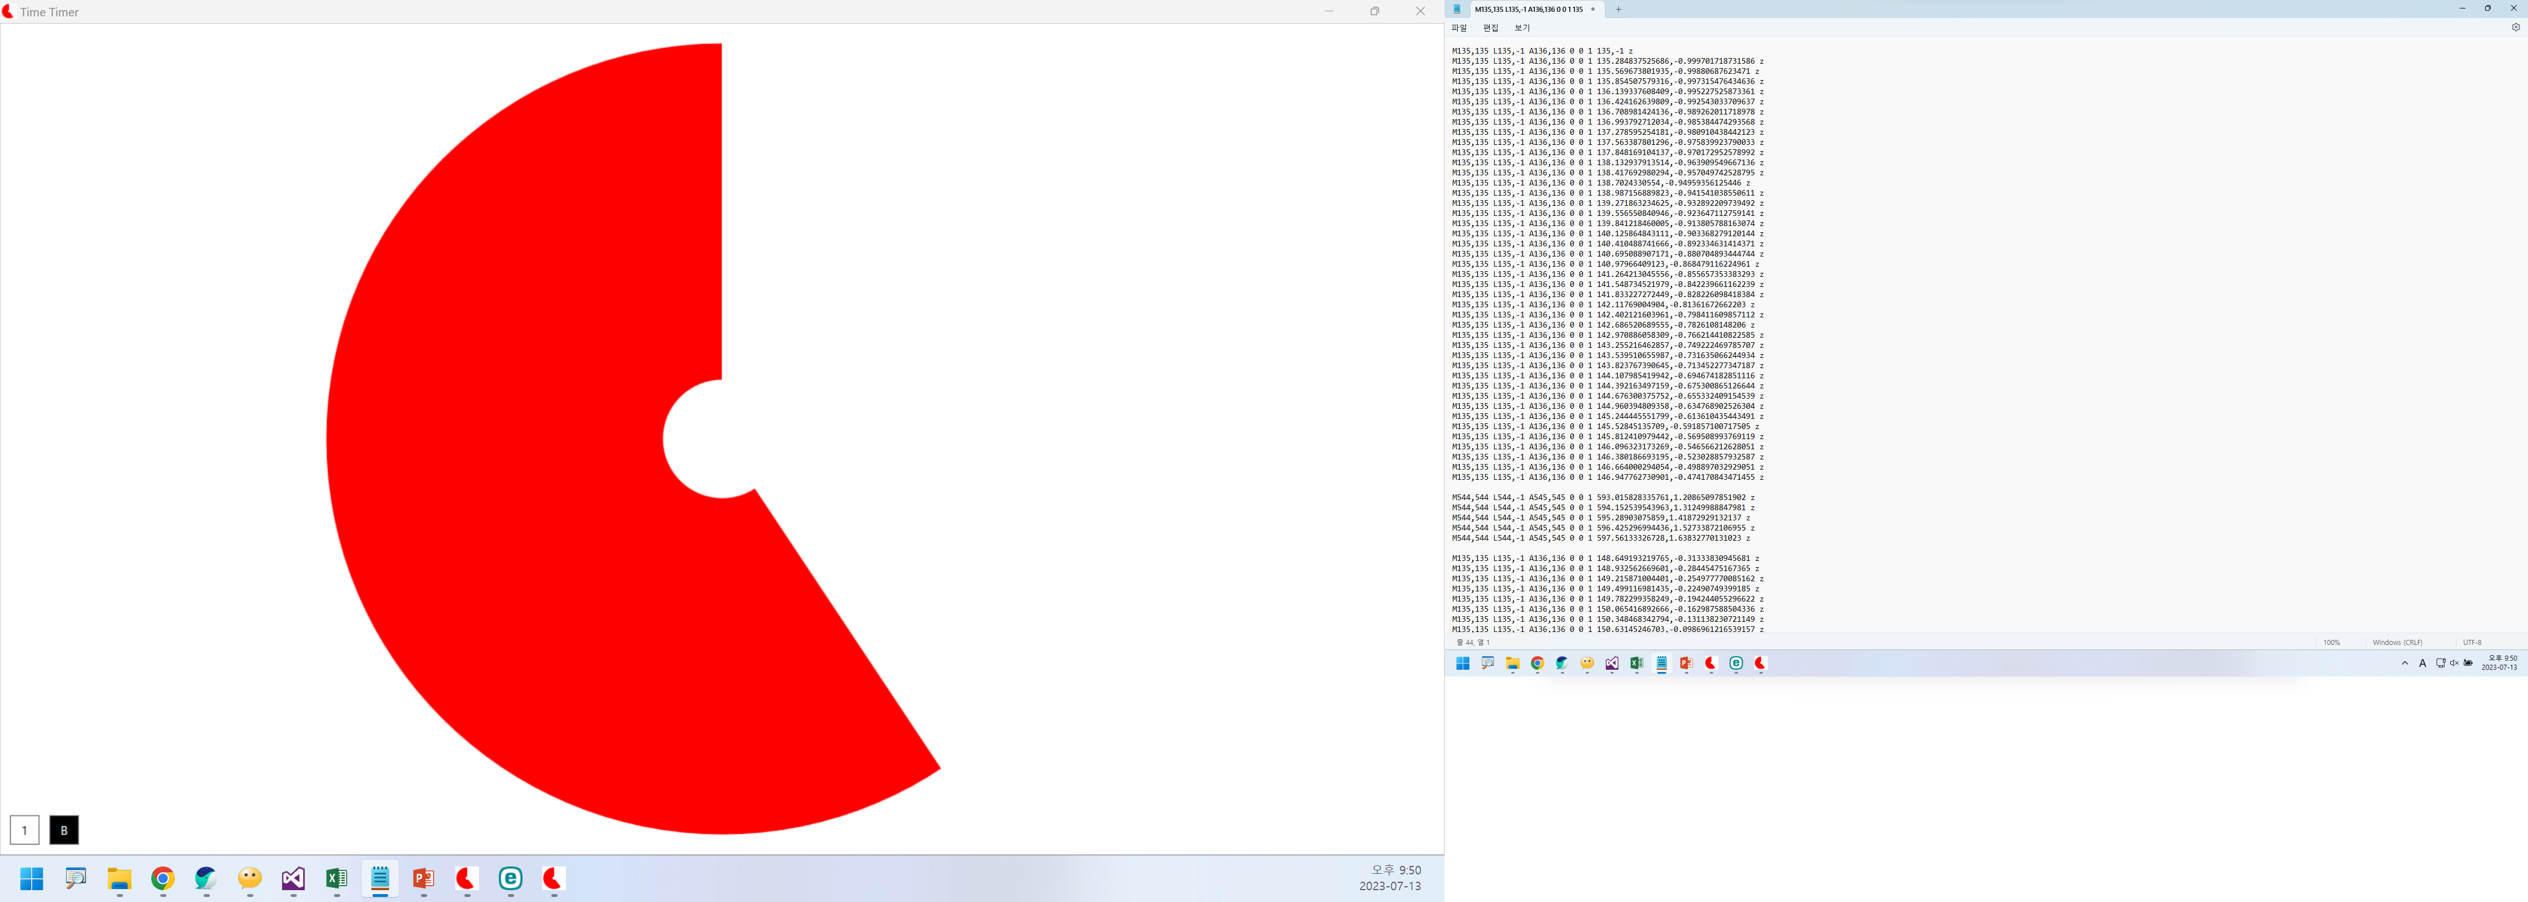Screen dimensions: 2528x902
Task: Open Notepad settings gear icon
Action: coord(2515,28)
